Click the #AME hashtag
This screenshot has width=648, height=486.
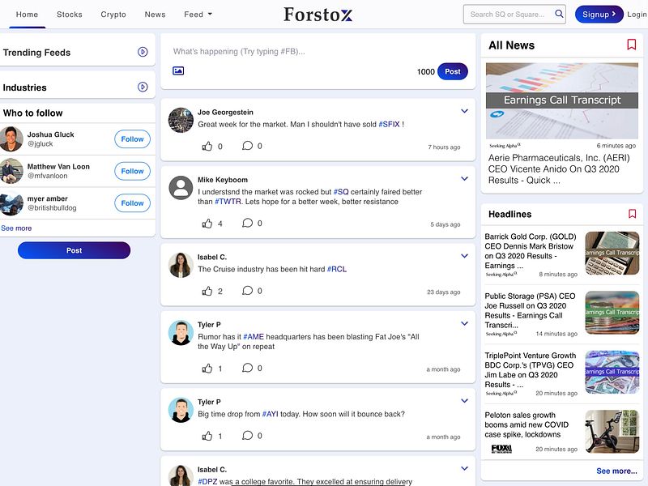pyautogui.click(x=254, y=336)
